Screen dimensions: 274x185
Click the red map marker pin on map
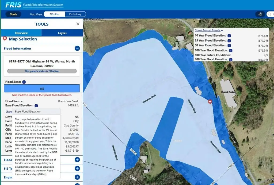[x=210, y=102]
